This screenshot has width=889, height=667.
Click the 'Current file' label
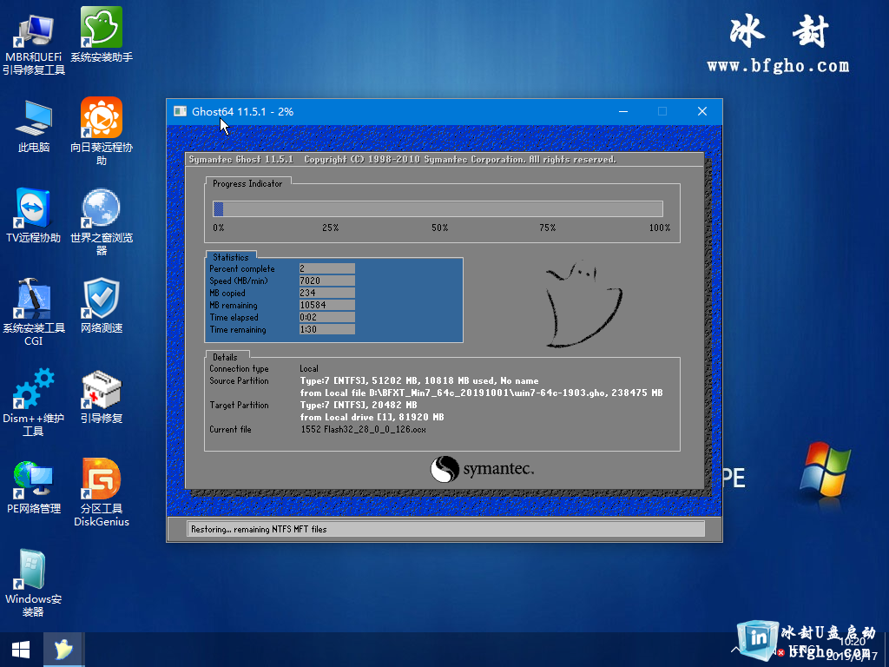230,429
